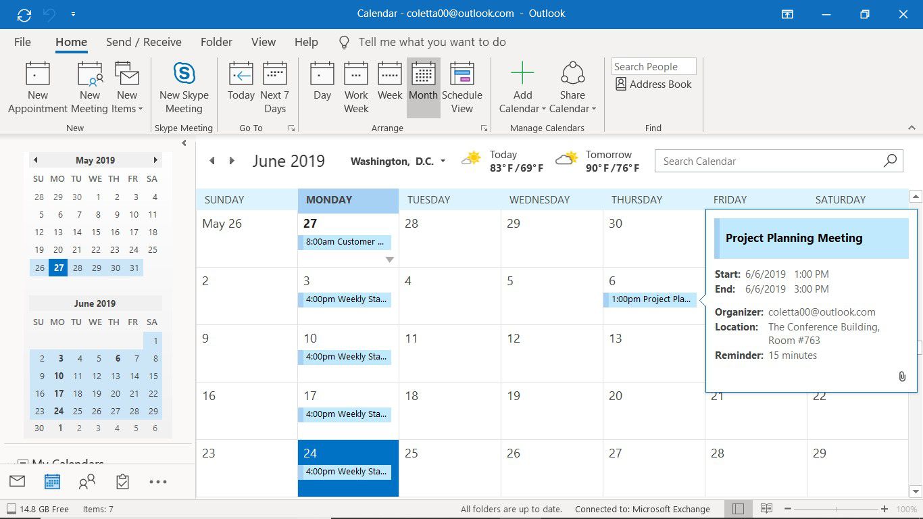The width and height of the screenshot is (923, 519).
Task: Select Calendar in navigation bar
Action: click(x=52, y=481)
